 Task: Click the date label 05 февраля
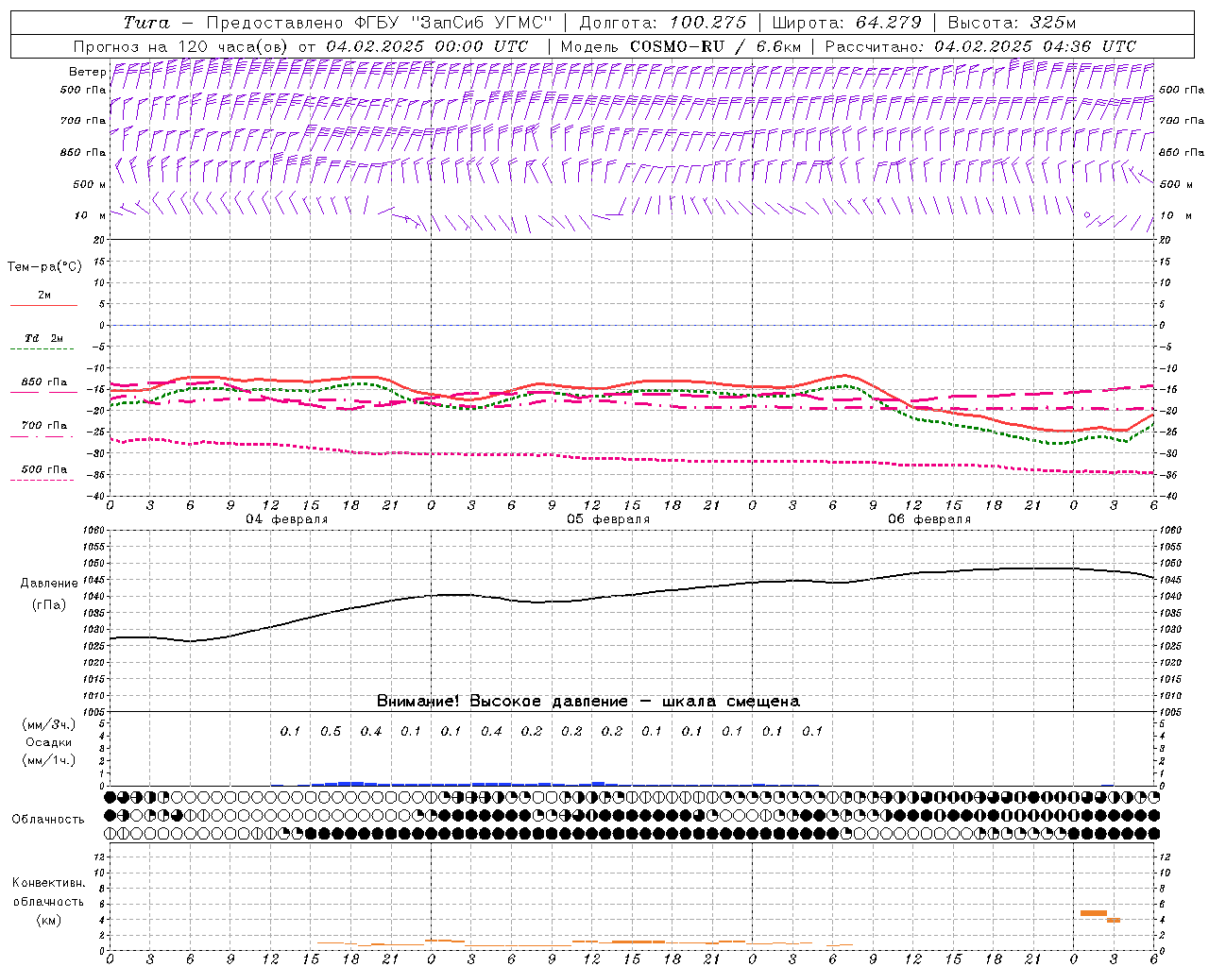coord(608,519)
